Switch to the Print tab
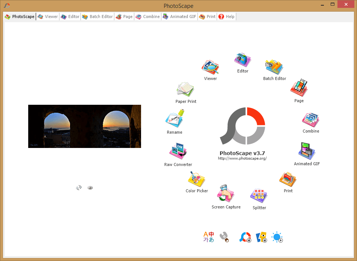Image resolution: width=357 pixels, height=261 pixels. tap(207, 17)
